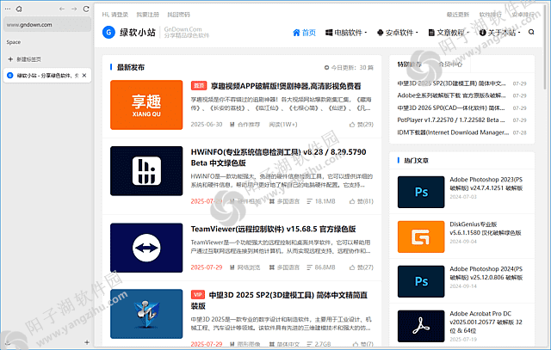551x350 pixels.
Task: Click 合作推荐 category on 享趣视频 post
Action: point(245,125)
